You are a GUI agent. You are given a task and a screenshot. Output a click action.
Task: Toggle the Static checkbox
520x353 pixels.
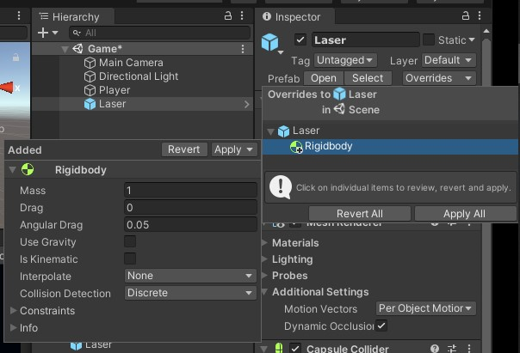(429, 40)
